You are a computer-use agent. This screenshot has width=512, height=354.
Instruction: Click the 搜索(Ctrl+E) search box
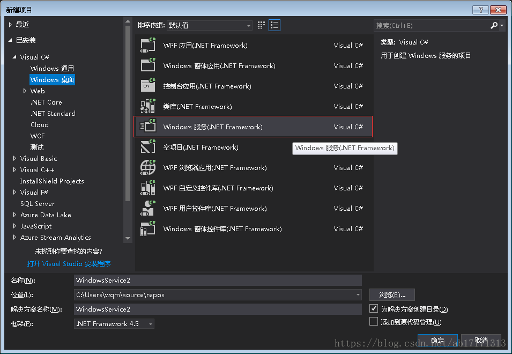point(432,25)
